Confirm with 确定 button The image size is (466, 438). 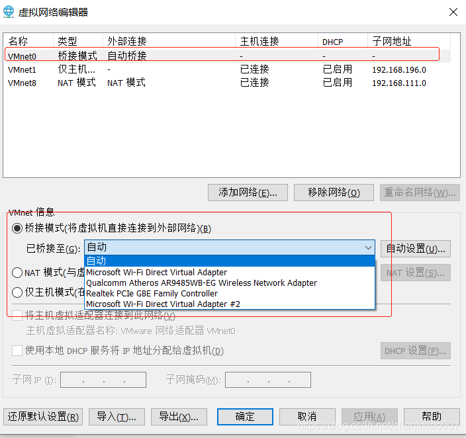[245, 417]
